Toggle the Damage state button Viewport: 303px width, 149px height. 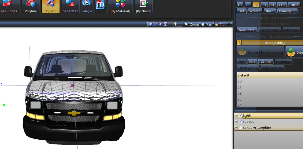[285, 11]
